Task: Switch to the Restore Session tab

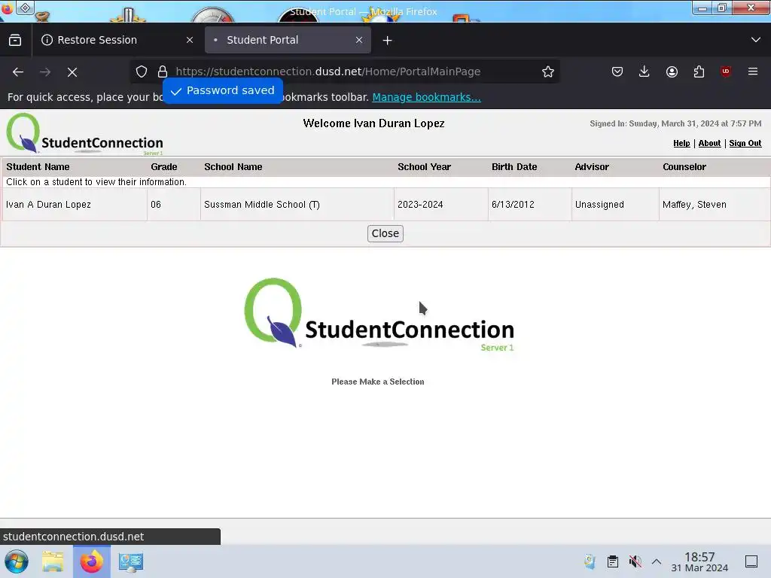Action: point(117,40)
